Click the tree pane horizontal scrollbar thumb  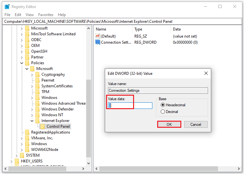[37, 169]
